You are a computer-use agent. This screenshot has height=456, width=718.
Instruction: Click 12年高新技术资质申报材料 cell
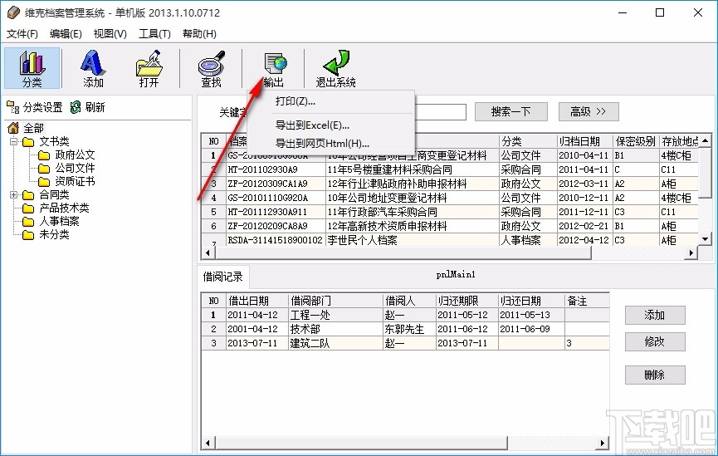click(x=412, y=227)
